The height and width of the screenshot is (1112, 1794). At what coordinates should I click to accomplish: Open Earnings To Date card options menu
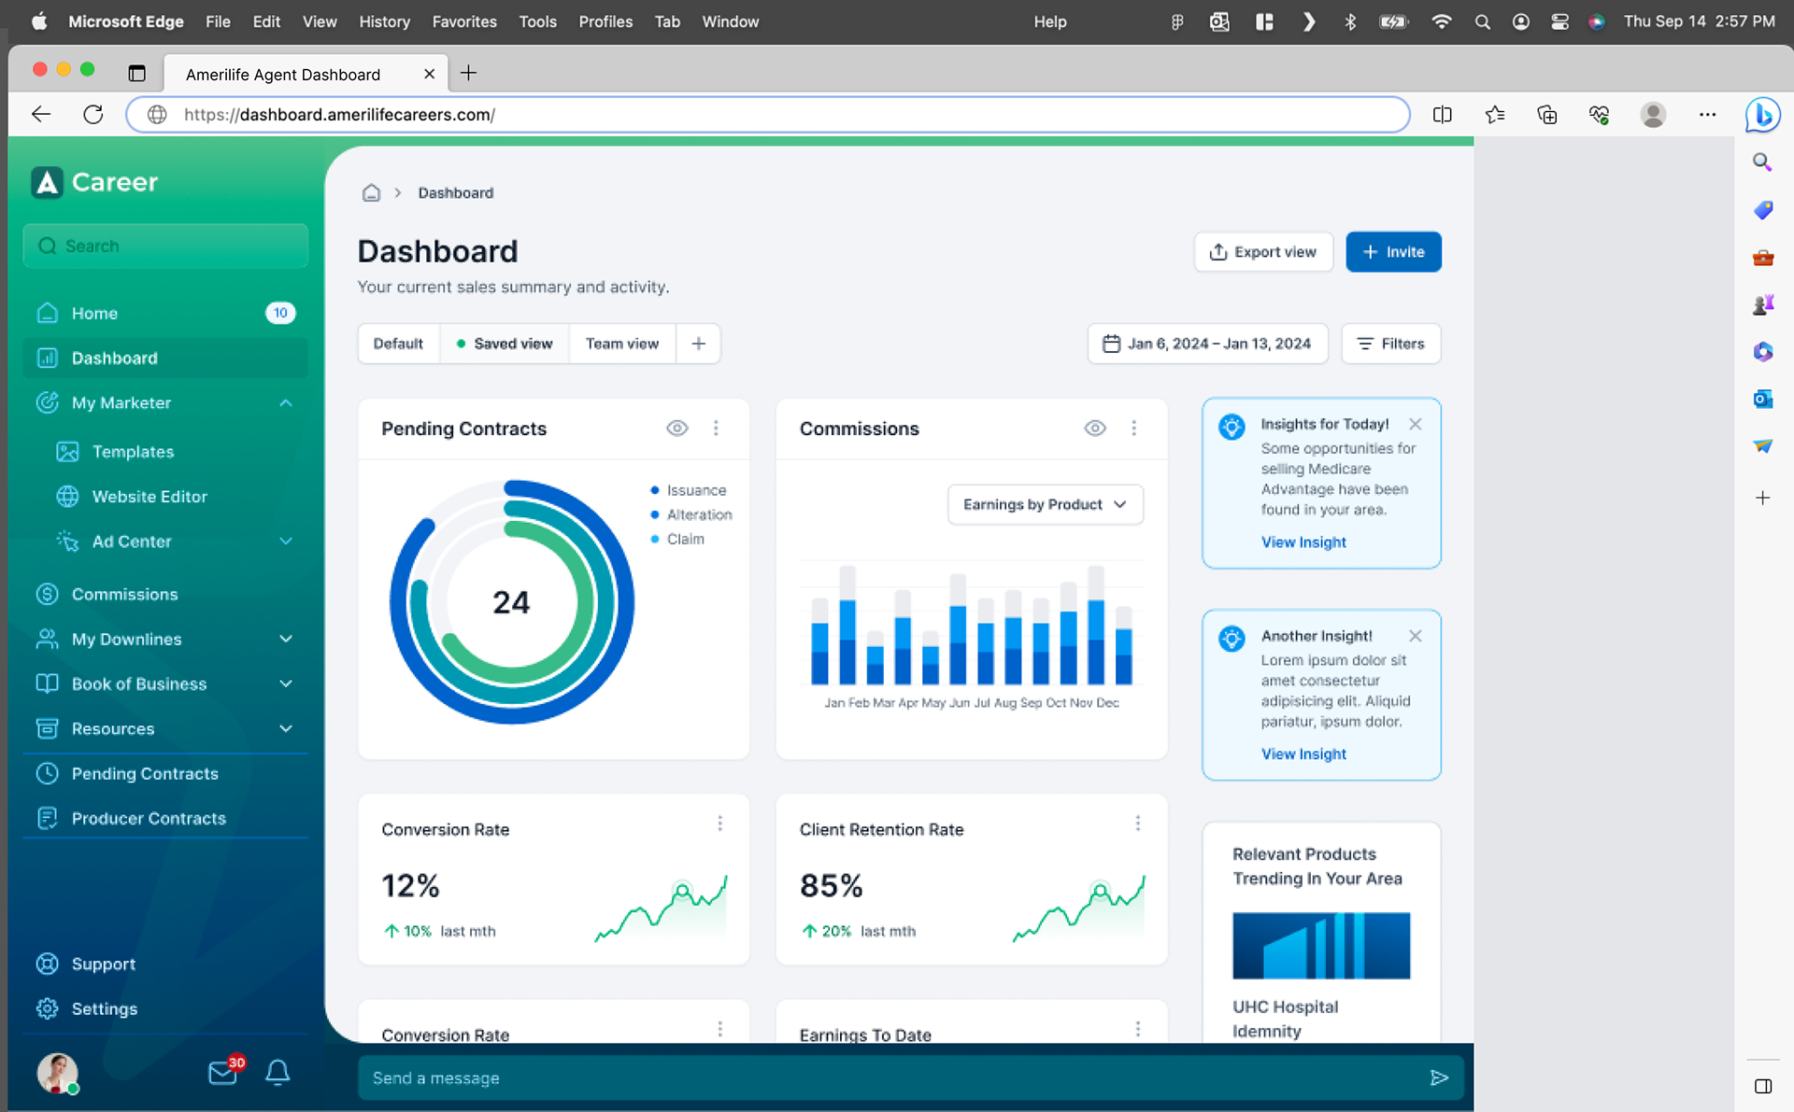(1137, 1029)
